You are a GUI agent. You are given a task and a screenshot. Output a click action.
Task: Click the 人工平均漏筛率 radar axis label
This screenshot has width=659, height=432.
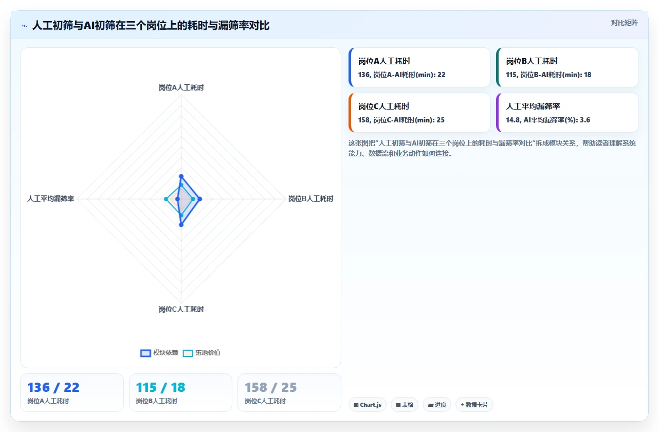coord(51,199)
